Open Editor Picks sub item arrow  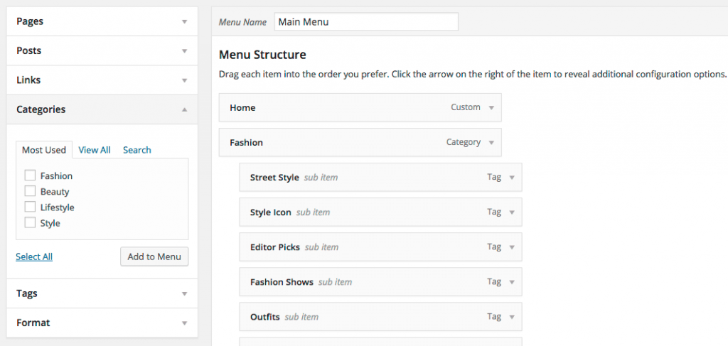512,247
